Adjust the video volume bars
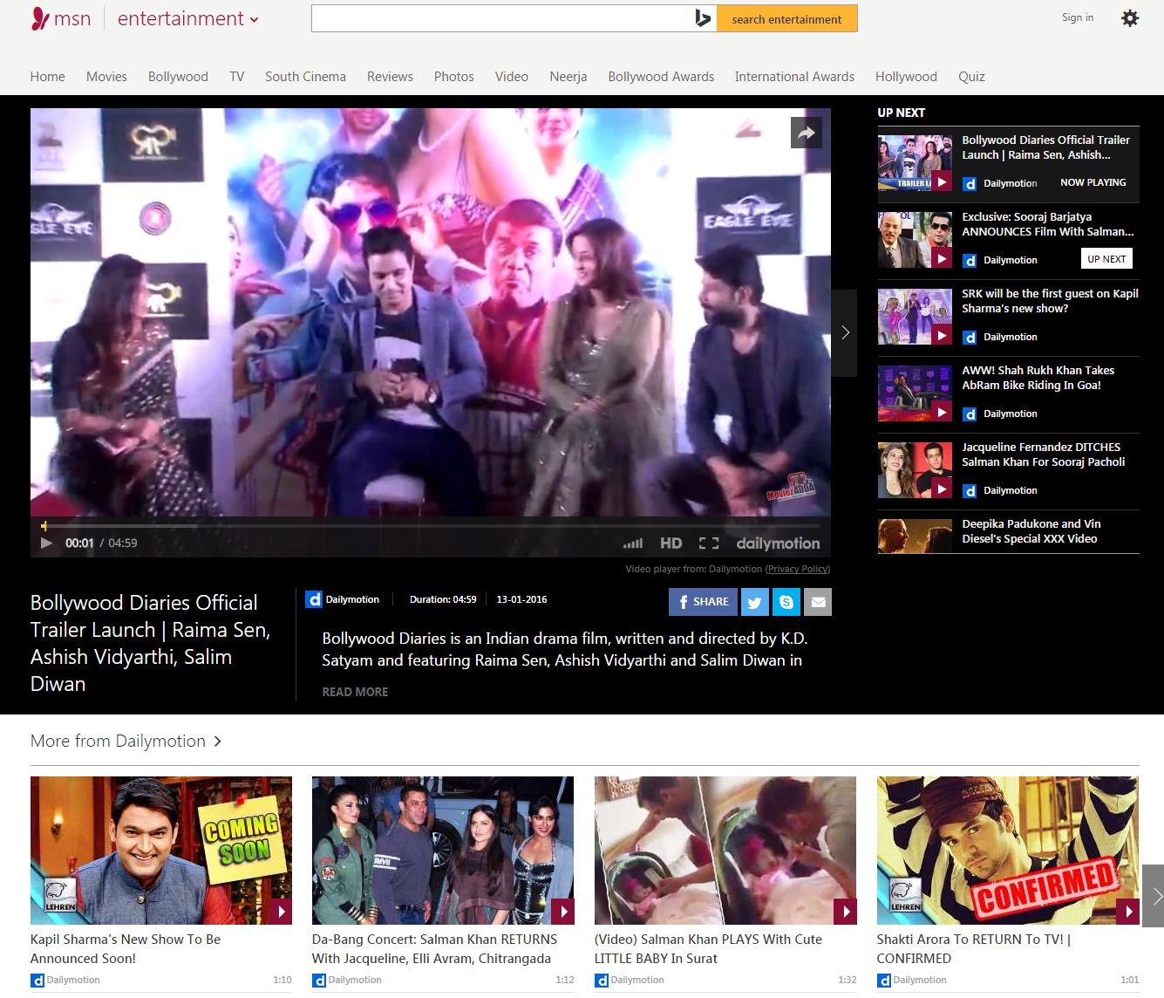The width and height of the screenshot is (1164, 998). click(633, 543)
